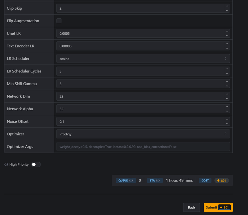Increase Noise Offset with the up arrow
Screen dimensions: 248x215
[227, 119]
